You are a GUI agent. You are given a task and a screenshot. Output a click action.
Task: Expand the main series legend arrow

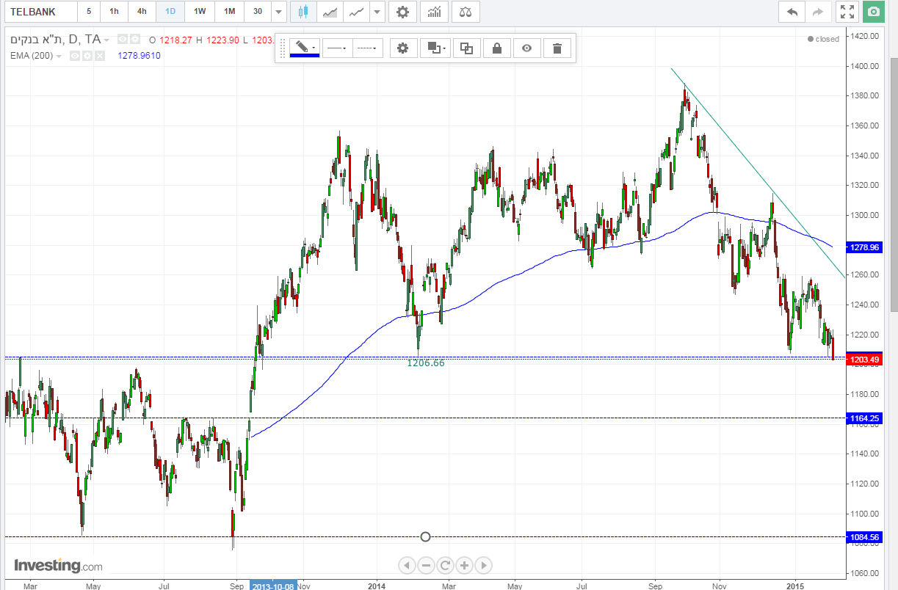click(x=107, y=40)
